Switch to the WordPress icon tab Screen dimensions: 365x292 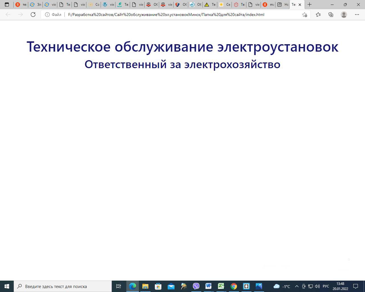coord(108,5)
